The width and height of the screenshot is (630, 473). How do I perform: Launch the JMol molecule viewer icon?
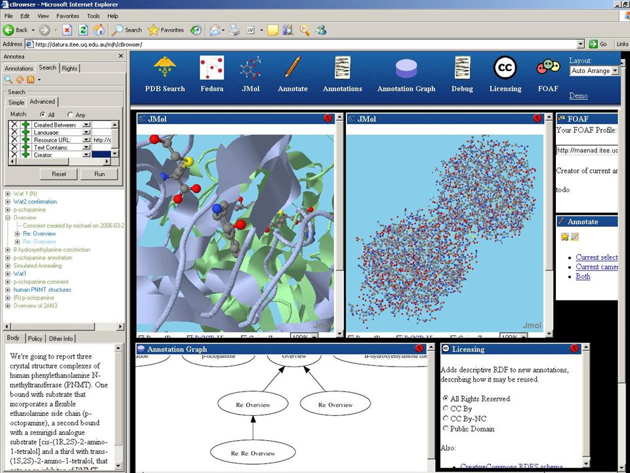(x=250, y=67)
